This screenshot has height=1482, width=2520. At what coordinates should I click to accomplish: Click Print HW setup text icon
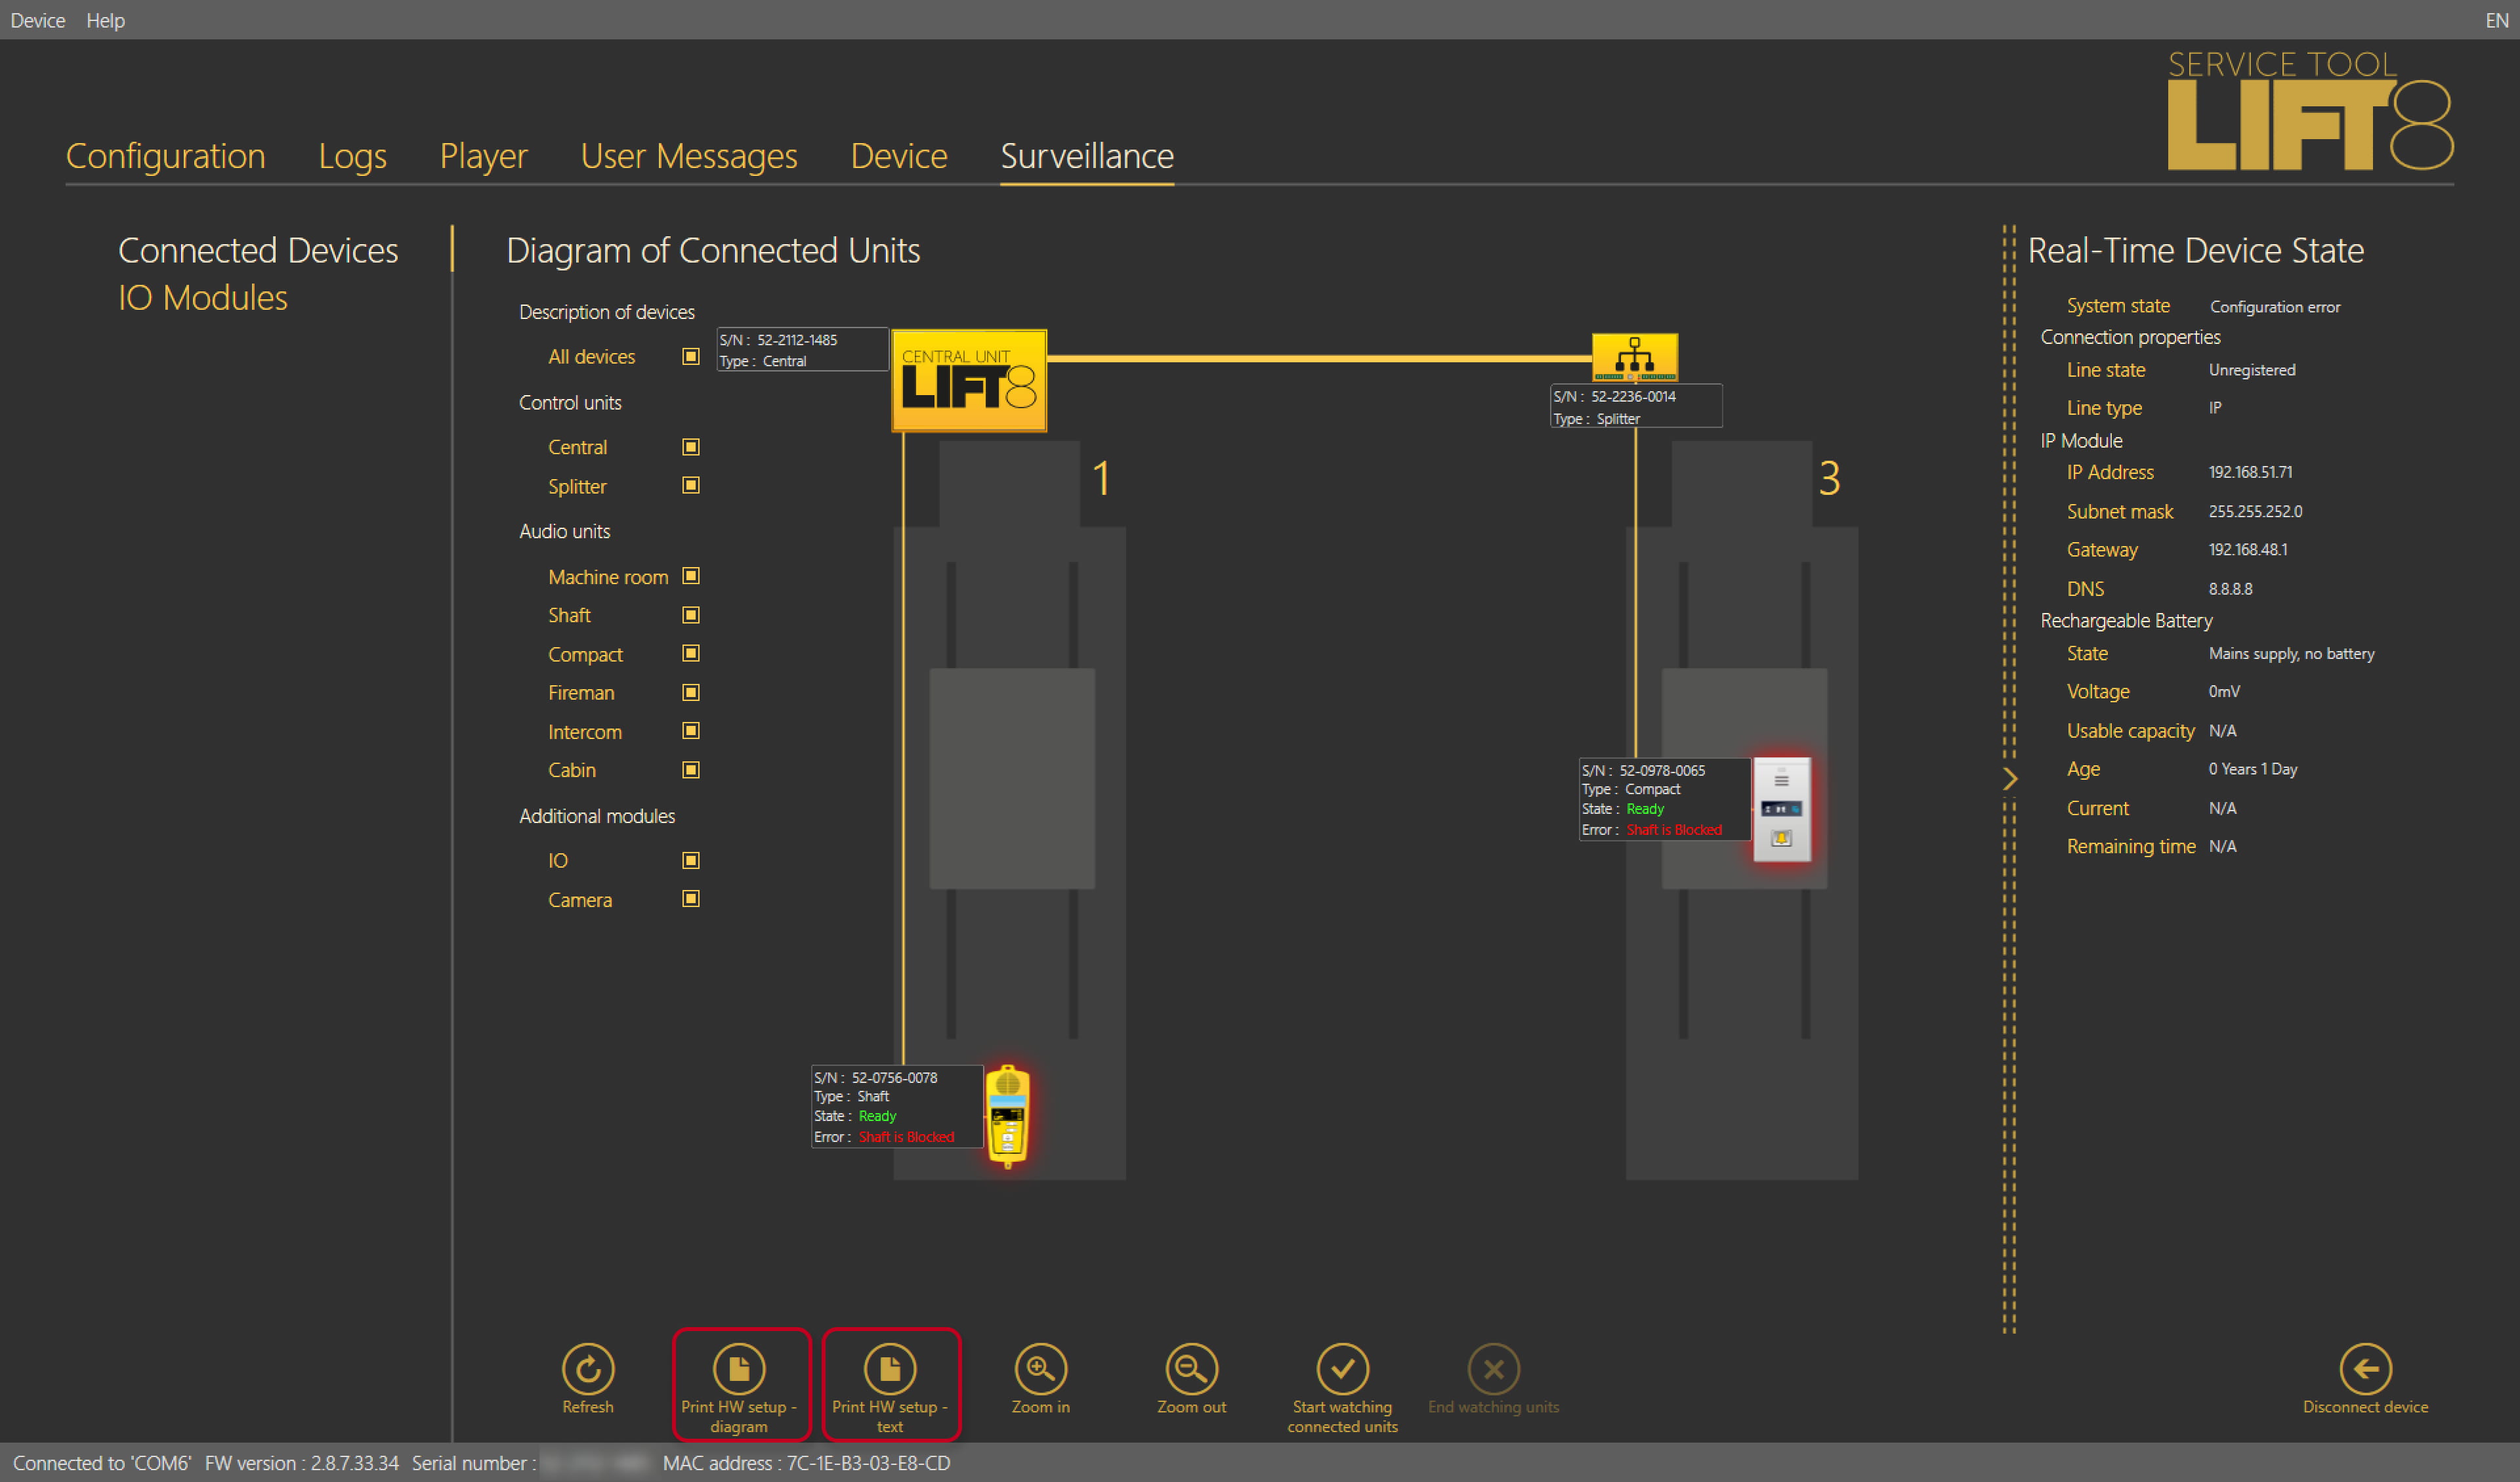coord(890,1369)
